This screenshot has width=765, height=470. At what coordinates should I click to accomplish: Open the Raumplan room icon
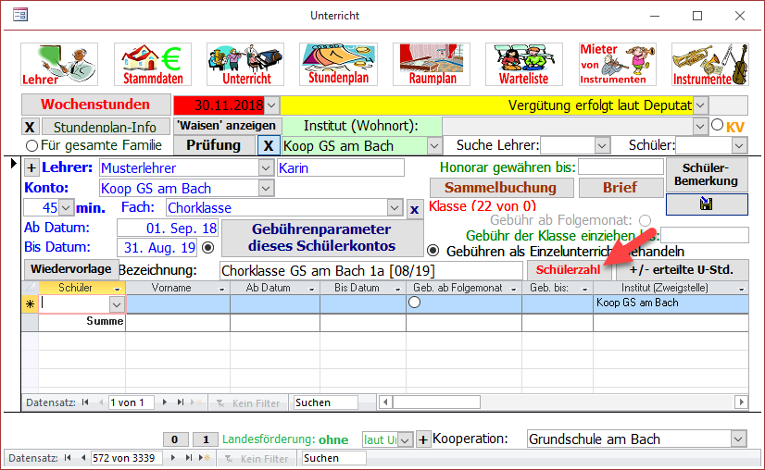point(432,65)
